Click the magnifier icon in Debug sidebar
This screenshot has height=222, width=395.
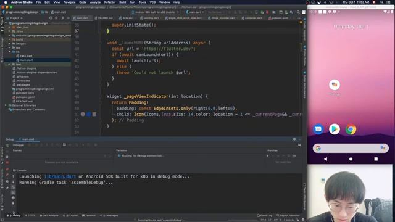pos(7,181)
